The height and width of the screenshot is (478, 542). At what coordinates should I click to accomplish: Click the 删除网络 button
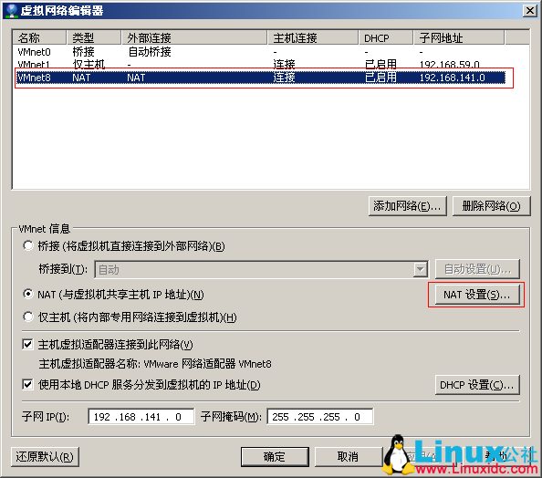pos(491,206)
